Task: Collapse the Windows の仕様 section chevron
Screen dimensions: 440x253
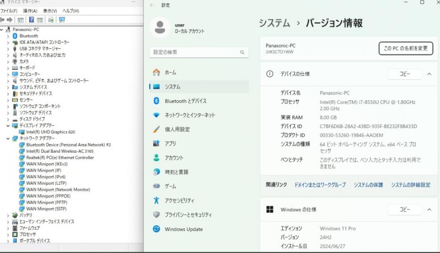Action: (429, 209)
